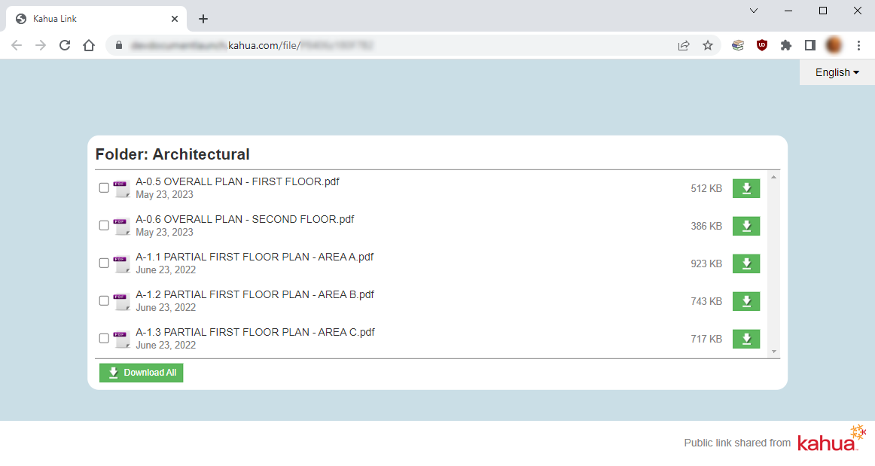Expand the tab search chevron in the title bar
Image resolution: width=875 pixels, height=466 pixels.
[754, 11]
